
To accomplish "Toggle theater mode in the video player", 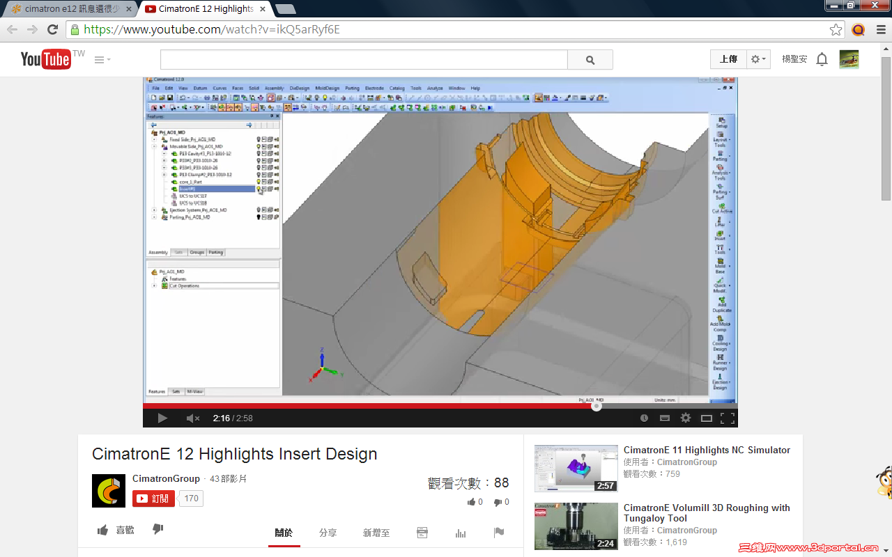I will (x=706, y=418).
